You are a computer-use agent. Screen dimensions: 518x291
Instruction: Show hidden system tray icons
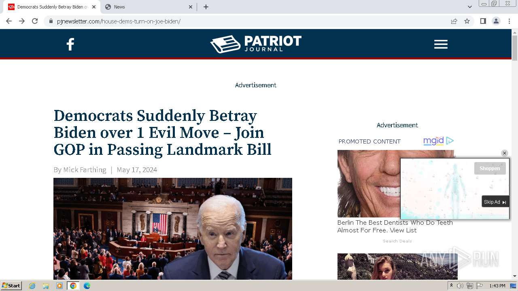pos(452,286)
